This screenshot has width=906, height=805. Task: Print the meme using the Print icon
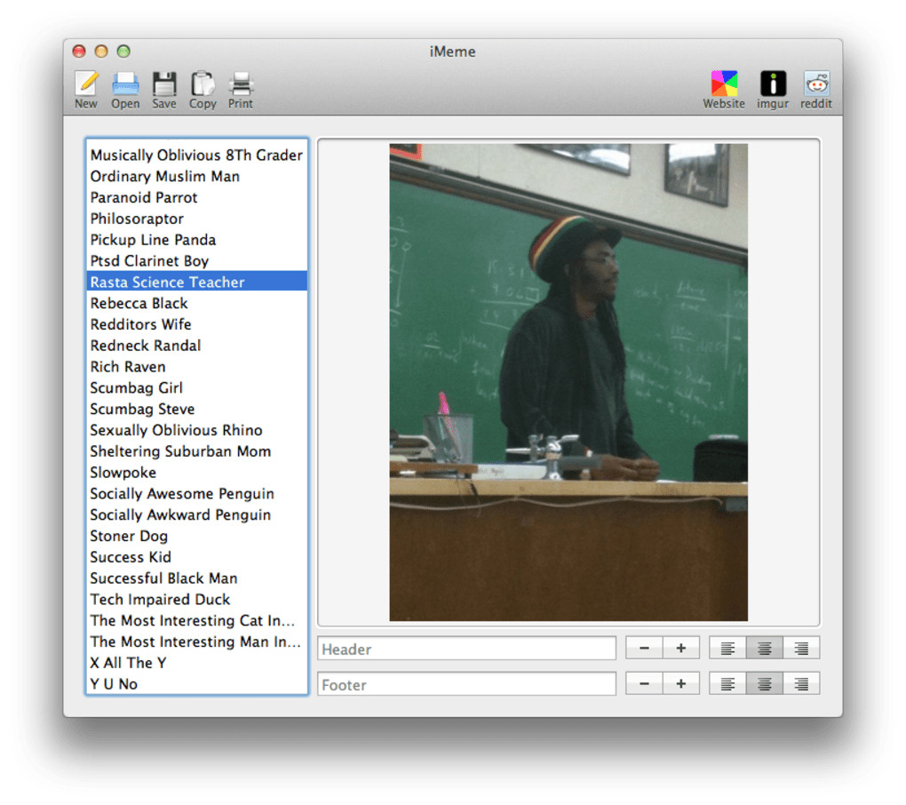coord(241,84)
